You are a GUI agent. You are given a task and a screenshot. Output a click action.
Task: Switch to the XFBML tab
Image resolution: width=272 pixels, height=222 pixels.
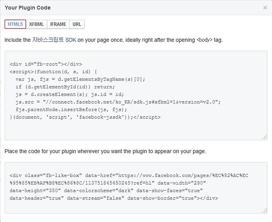[x=36, y=24]
